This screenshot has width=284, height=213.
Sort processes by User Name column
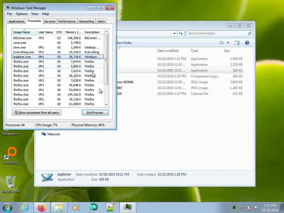[x=45, y=32]
